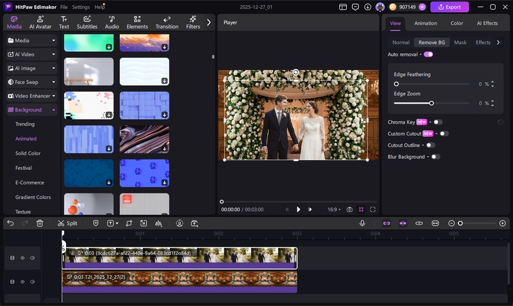
Task: Play the video preview
Action: tap(298, 209)
